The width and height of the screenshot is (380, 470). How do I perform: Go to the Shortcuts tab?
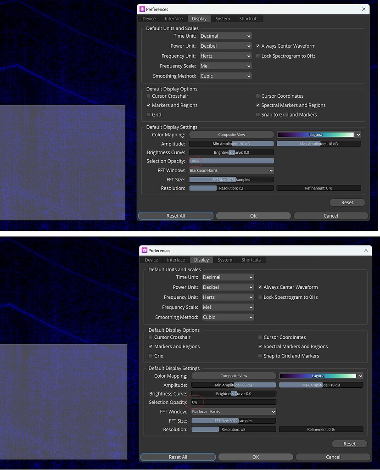(248, 18)
